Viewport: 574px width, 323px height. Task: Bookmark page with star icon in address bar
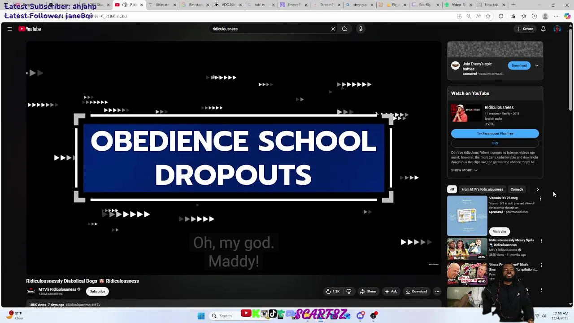(x=488, y=16)
